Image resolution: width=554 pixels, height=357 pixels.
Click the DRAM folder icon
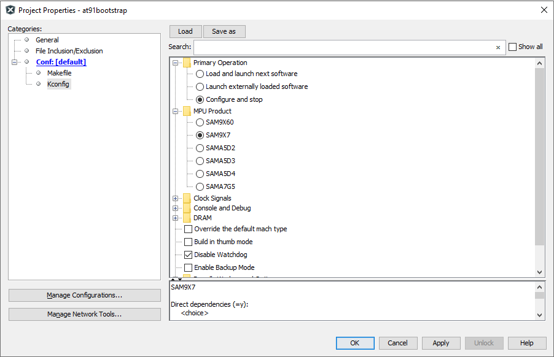187,218
